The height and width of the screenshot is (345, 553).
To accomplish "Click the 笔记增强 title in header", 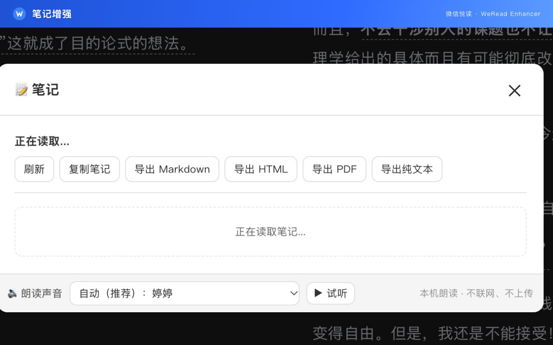I will [x=52, y=14].
